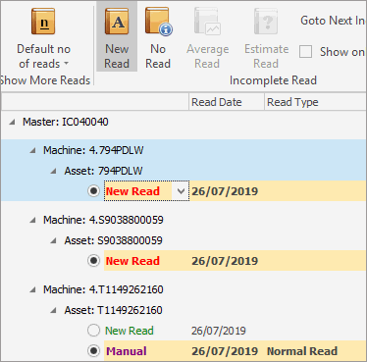
Task: Click the purple Manual text
Action: tap(127, 351)
